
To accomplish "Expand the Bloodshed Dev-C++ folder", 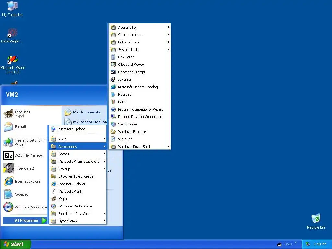I will pos(78,214).
